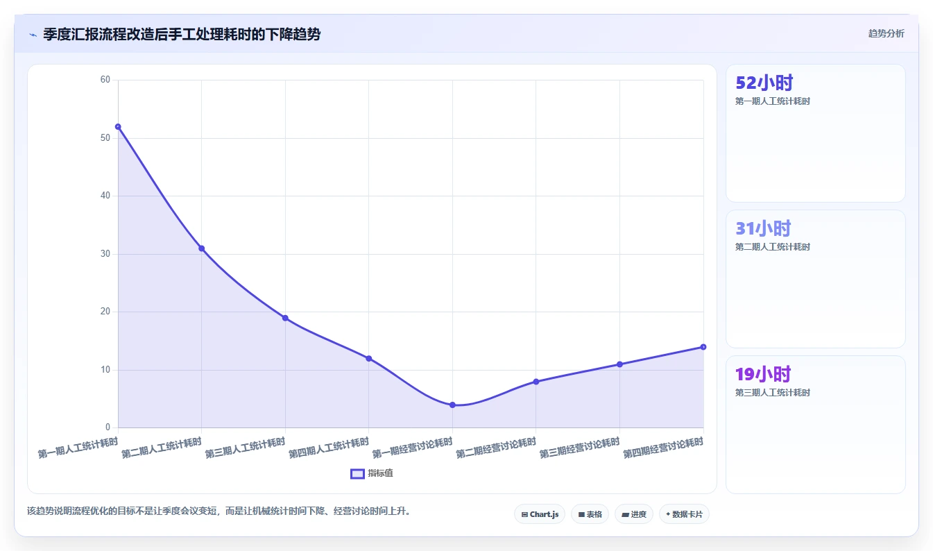
Task: Click the 19小时 value in the card
Action: (763, 374)
